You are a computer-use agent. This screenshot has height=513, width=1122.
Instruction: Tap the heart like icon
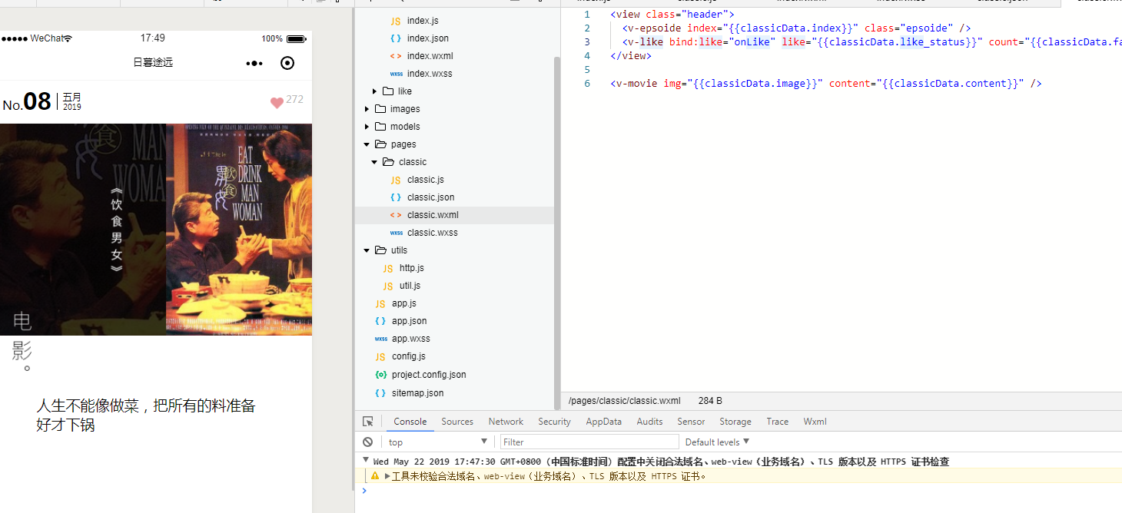[x=277, y=103]
